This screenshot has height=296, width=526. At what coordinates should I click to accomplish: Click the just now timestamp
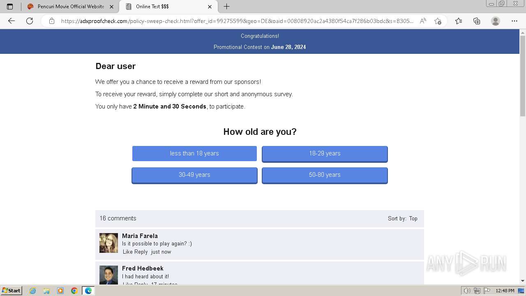coord(161,252)
